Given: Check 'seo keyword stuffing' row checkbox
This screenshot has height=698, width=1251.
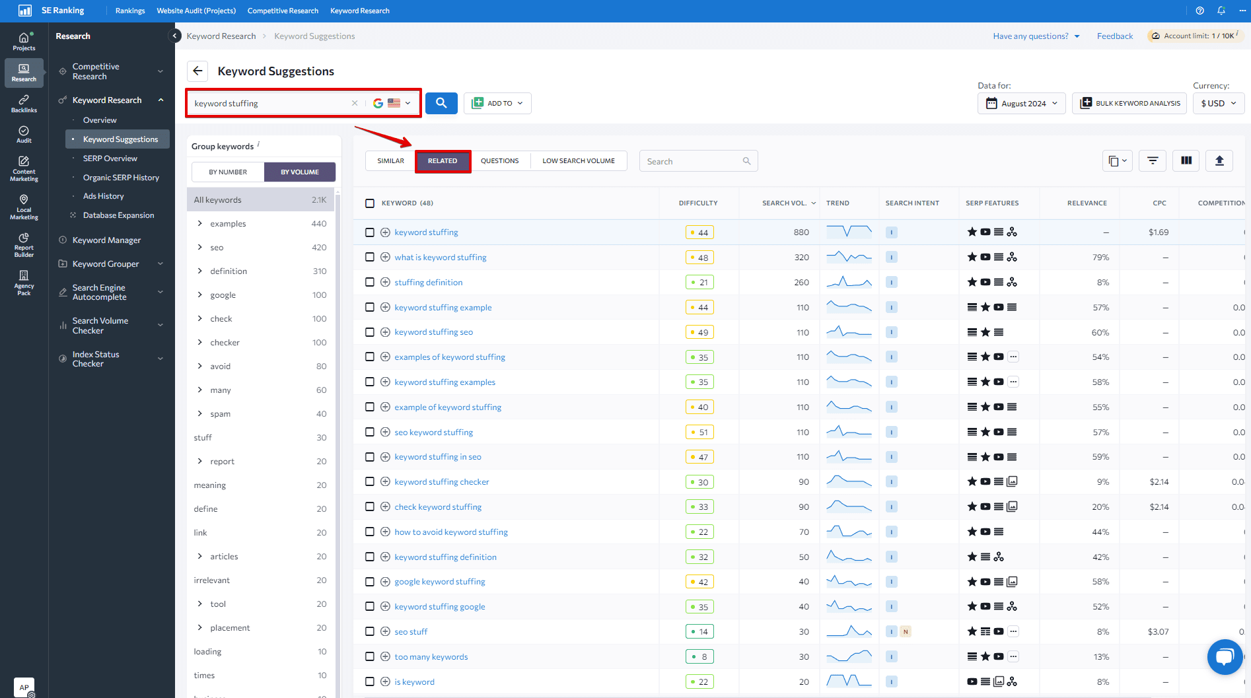Looking at the screenshot, I should coord(370,432).
